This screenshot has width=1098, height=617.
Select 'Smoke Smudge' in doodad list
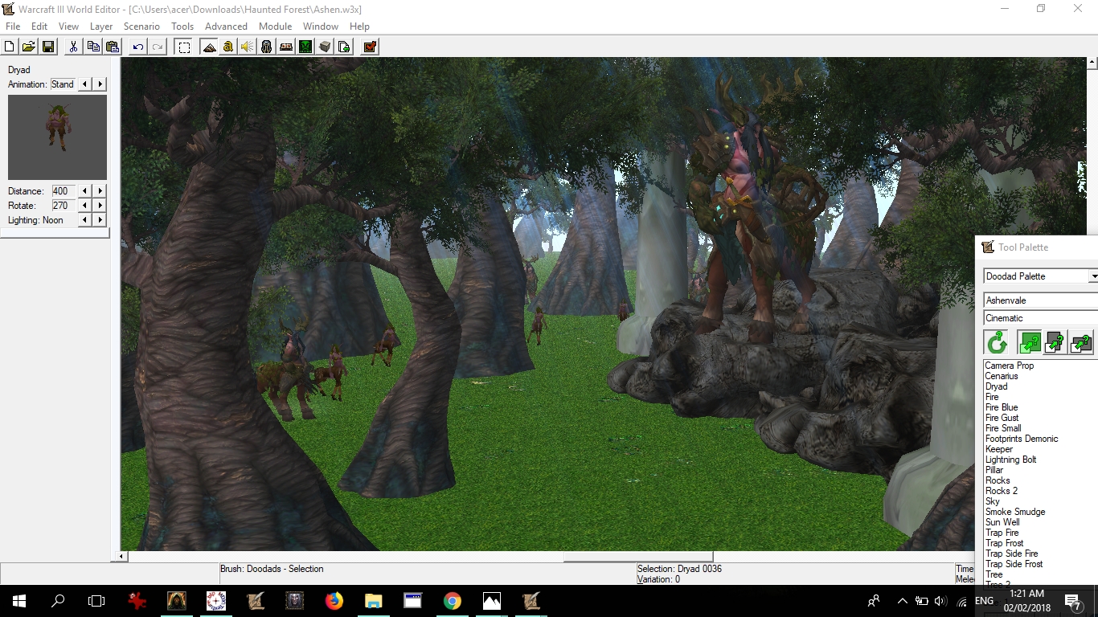click(1015, 512)
